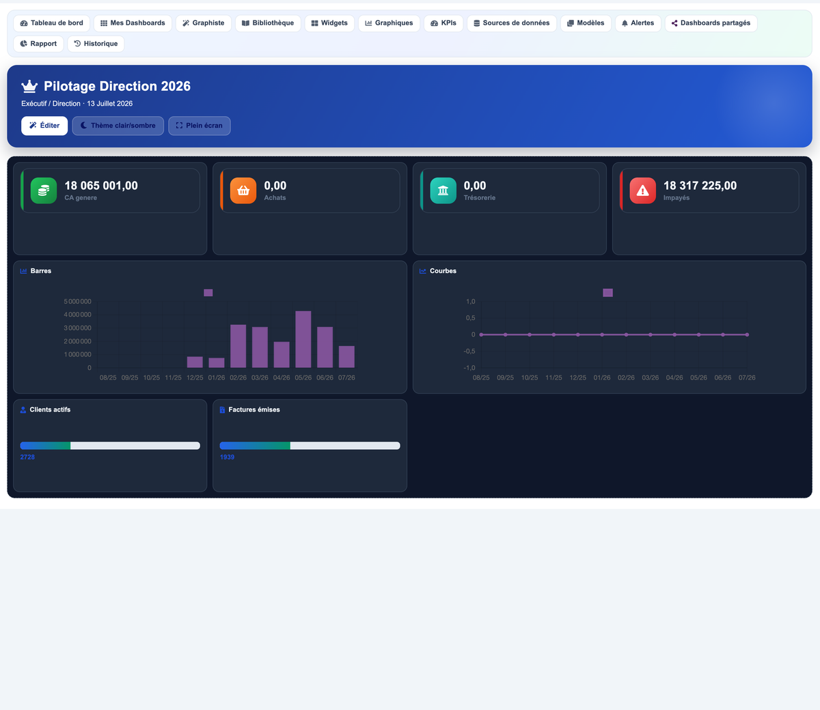Click the 07/26 bar in Barres chart
The image size is (820, 710).
click(x=346, y=357)
